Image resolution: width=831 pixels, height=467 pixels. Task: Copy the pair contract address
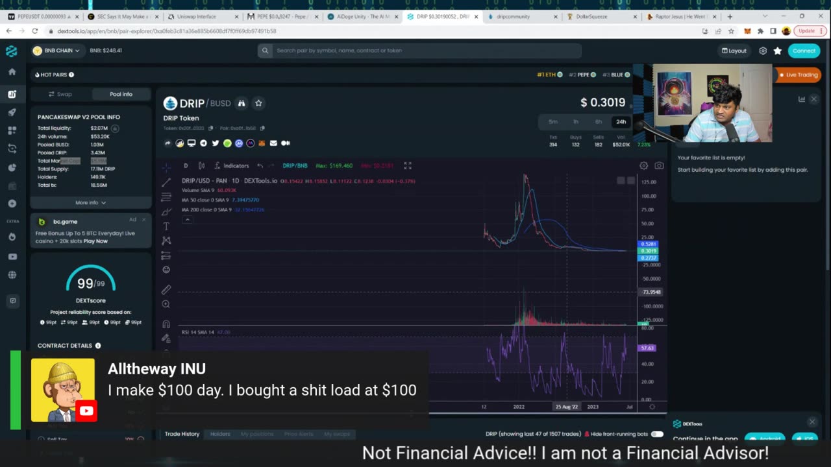[262, 128]
